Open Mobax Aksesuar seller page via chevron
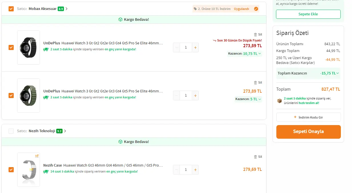Viewport: 352px width, 193px height. 67,9
